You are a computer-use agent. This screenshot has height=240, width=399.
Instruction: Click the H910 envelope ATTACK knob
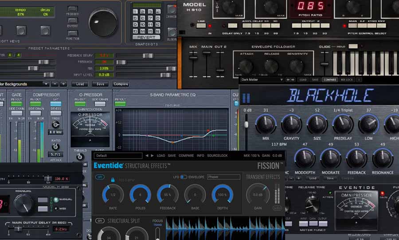[x=246, y=66]
